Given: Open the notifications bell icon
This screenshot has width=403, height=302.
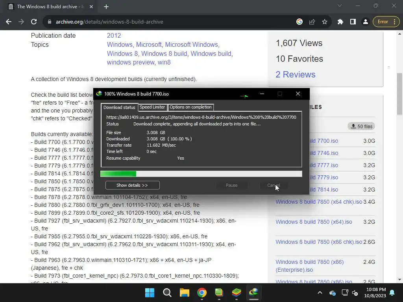Looking at the screenshot, I should (x=392, y=293).
